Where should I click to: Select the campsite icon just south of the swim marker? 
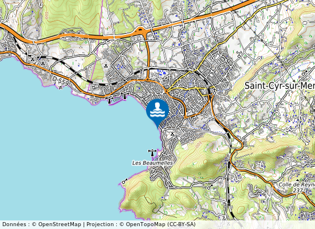click(x=172, y=133)
